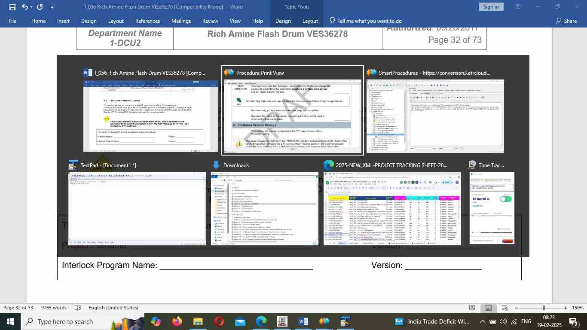587x330 pixels.
Task: Click SmartProcedures icon in the taskbar
Action: [x=324, y=321]
